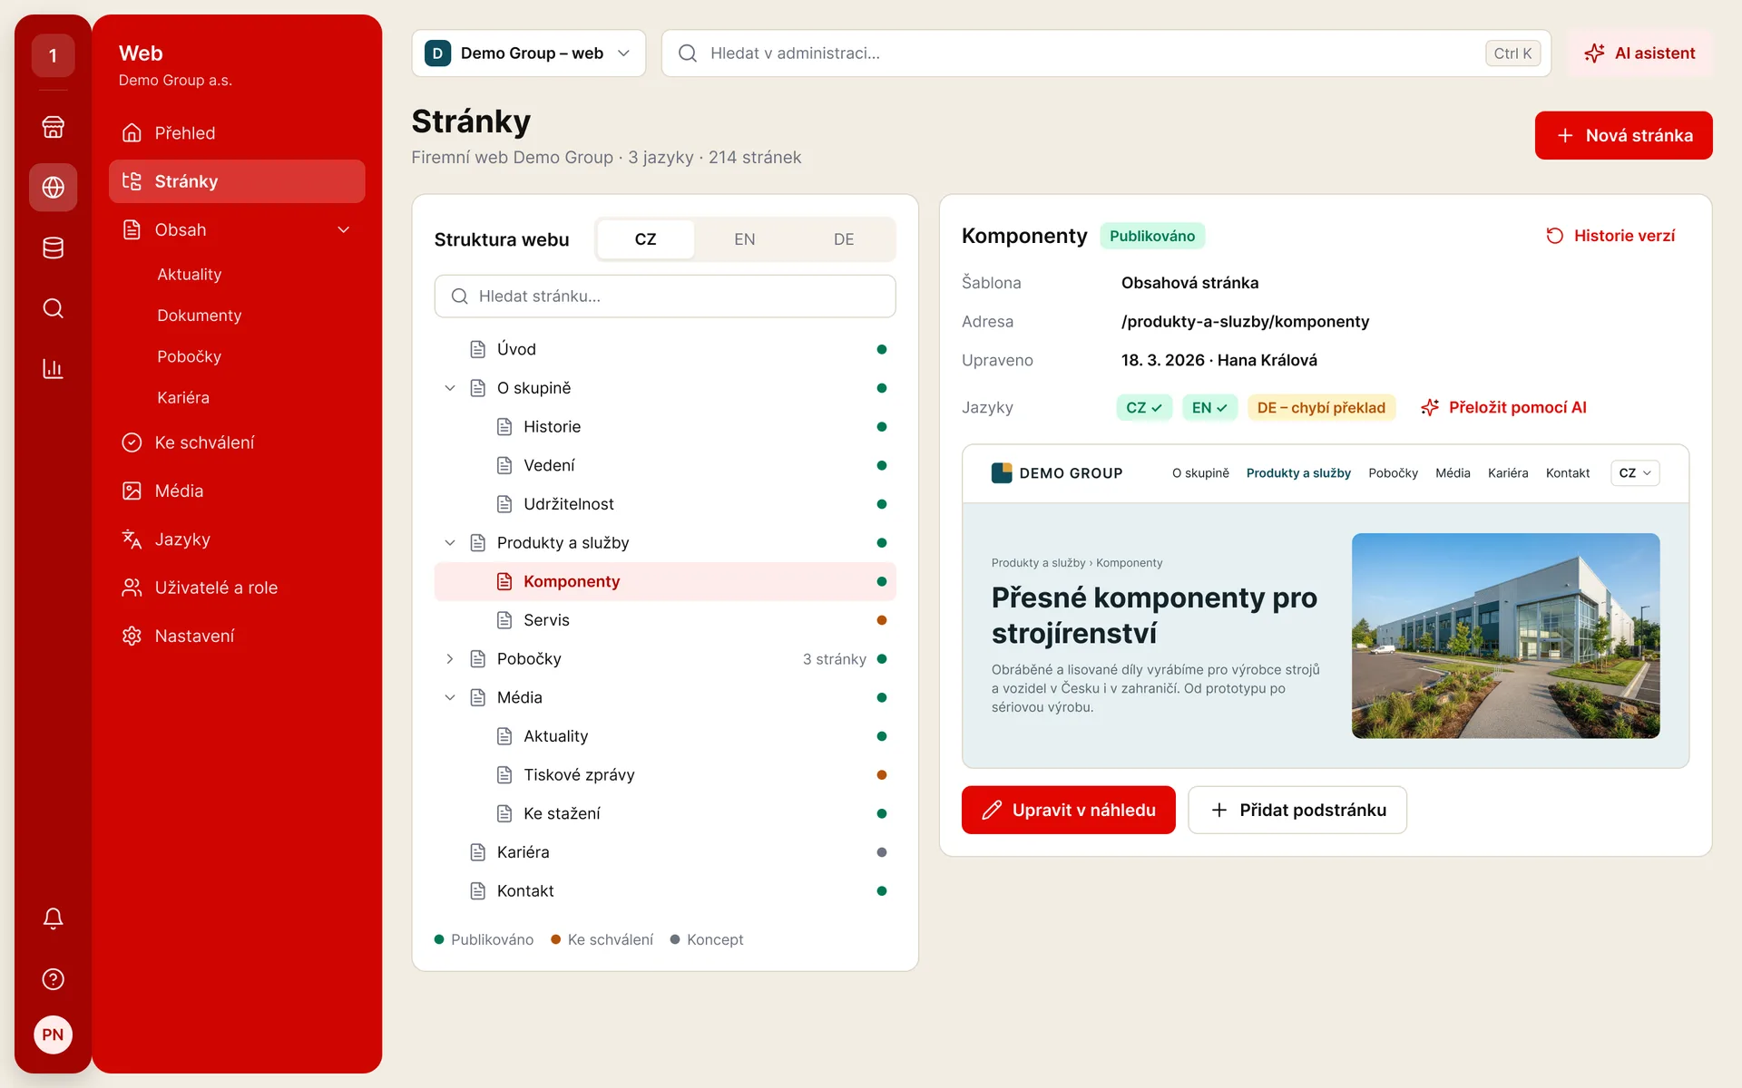Select Tiskové zprávy in the tree
The height and width of the screenshot is (1088, 1742).
point(665,775)
